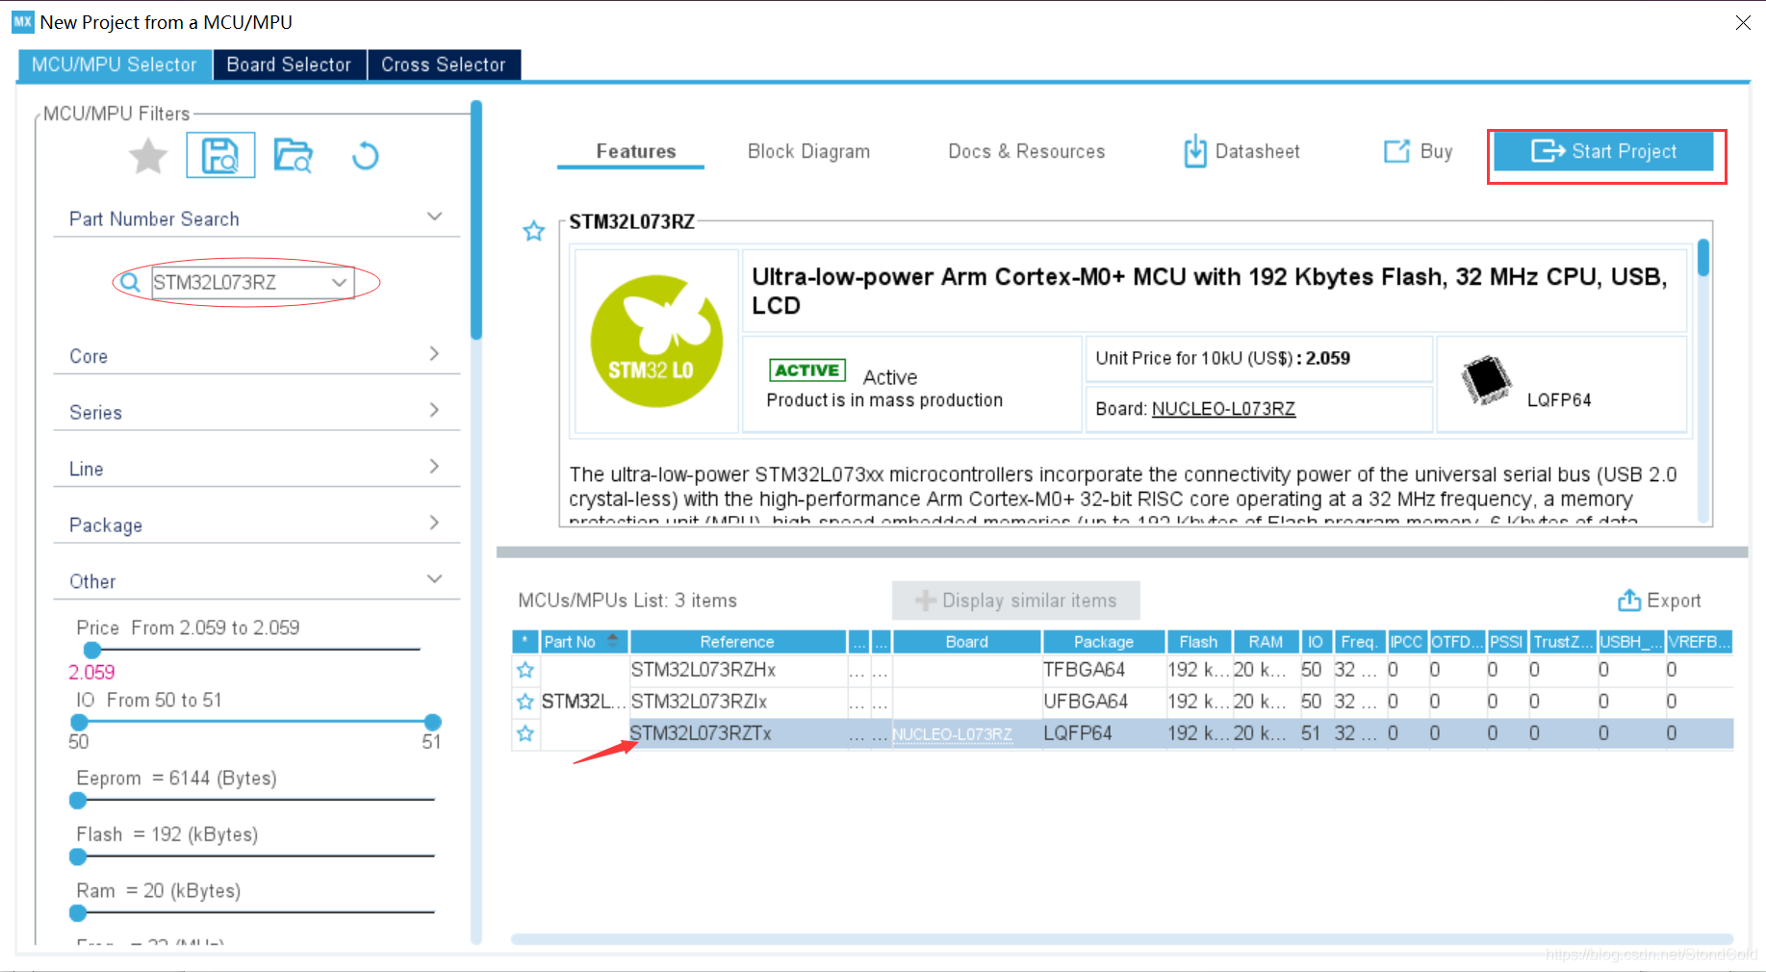
Task: Click the filters panel vertical scrollbar
Action: [476, 220]
